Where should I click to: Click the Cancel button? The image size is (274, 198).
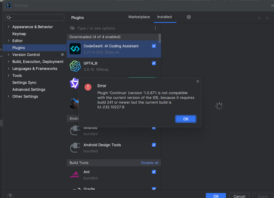tap(239, 196)
